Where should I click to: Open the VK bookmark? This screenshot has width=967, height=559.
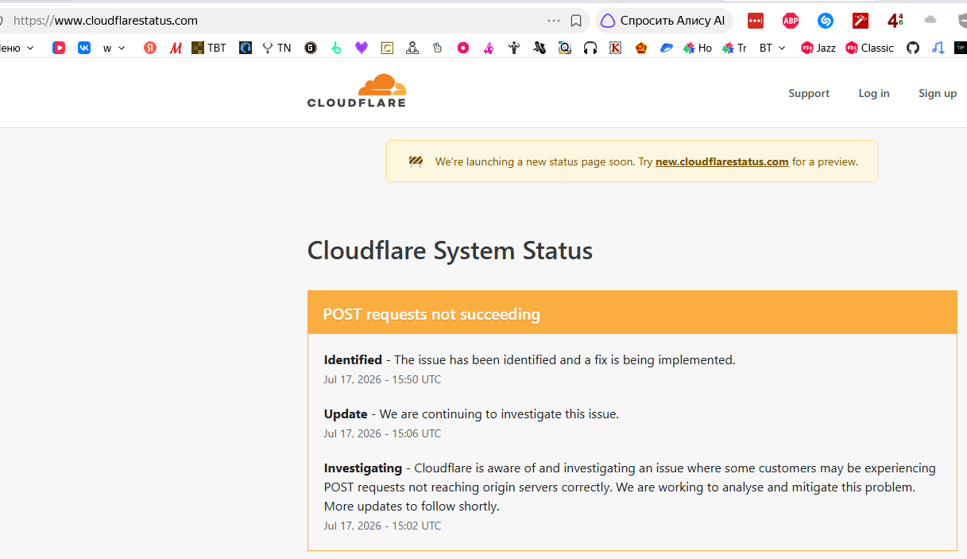(x=84, y=48)
